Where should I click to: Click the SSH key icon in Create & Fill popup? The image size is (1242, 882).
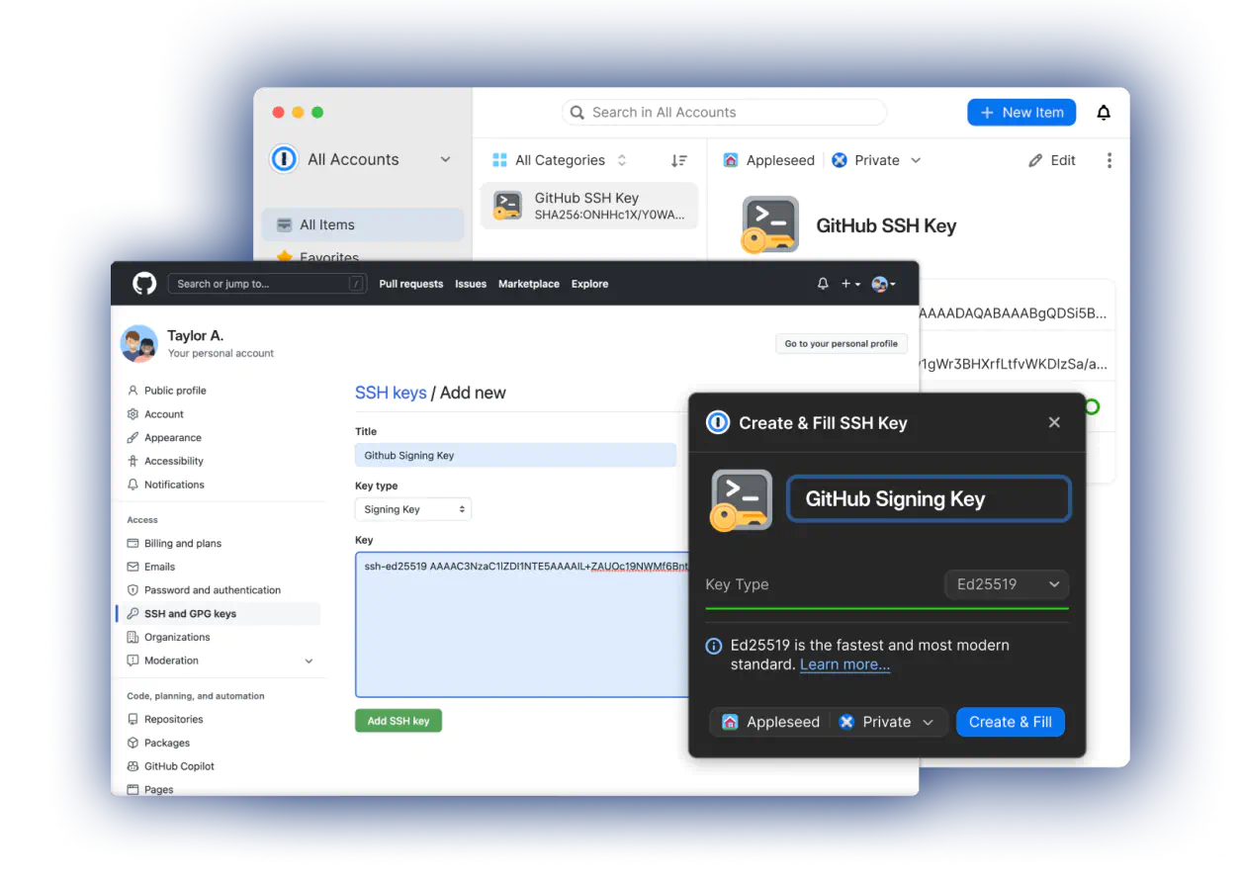[741, 500]
